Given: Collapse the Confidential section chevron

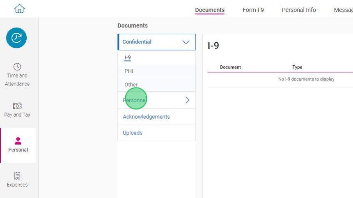Looking at the screenshot, I should (x=186, y=42).
